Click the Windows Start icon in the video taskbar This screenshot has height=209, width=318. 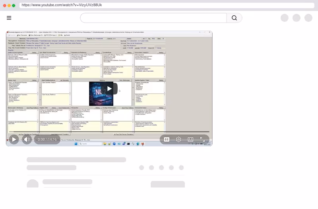point(76,144)
